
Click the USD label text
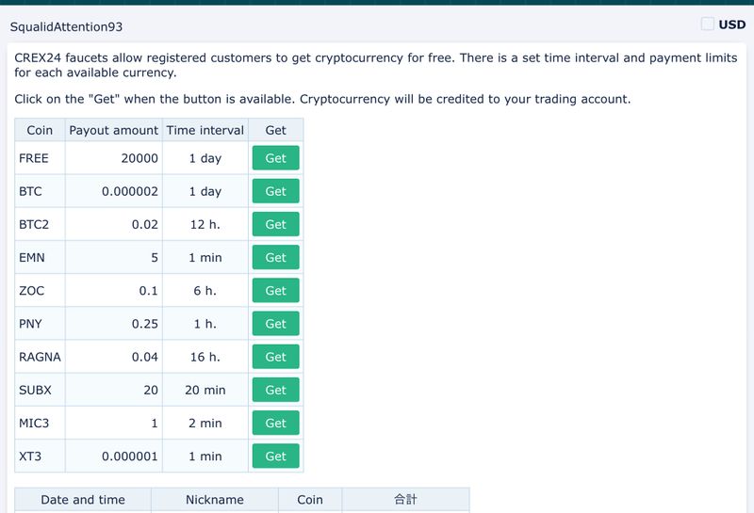coord(732,24)
